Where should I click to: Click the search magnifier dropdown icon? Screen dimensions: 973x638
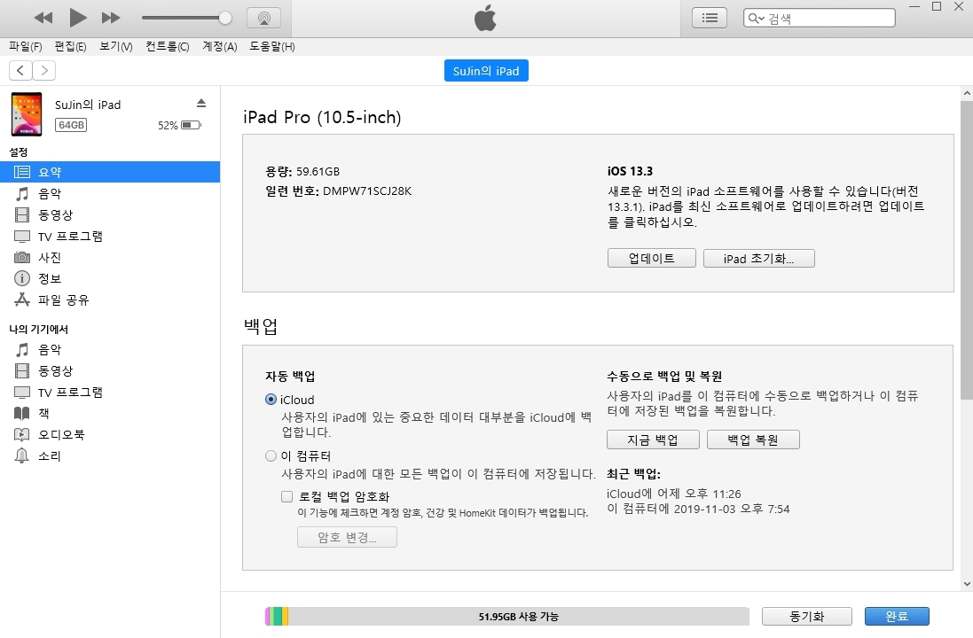(x=756, y=18)
